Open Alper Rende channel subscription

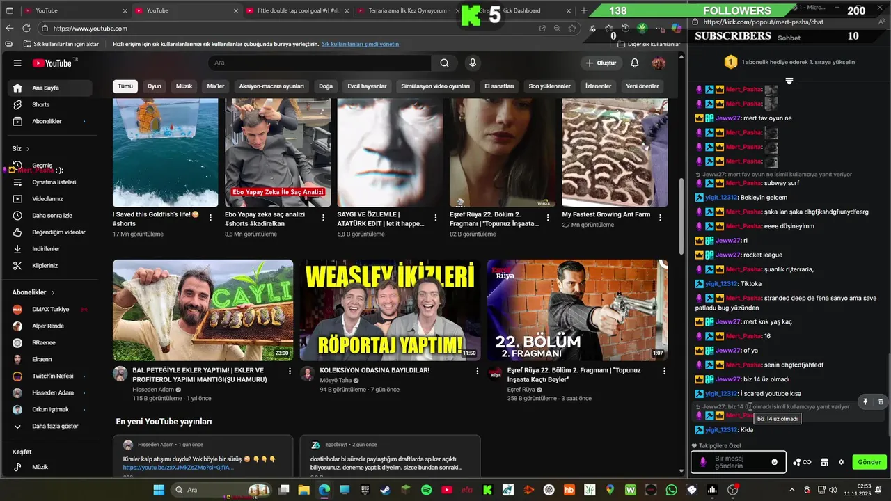(50, 326)
